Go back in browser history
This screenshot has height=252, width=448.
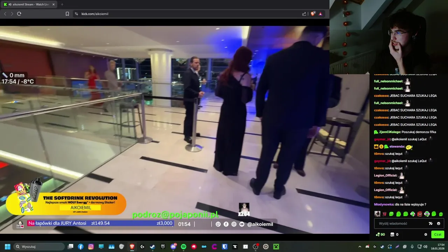point(5,14)
